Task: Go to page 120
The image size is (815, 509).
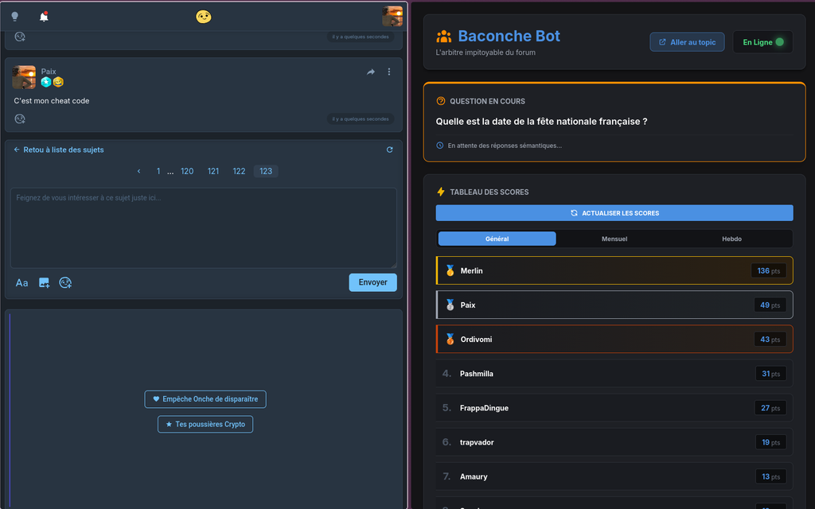Action: (x=187, y=171)
